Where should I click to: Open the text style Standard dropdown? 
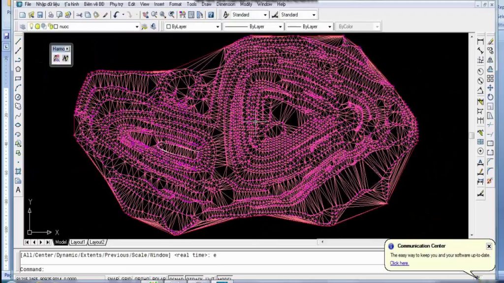coord(265,15)
